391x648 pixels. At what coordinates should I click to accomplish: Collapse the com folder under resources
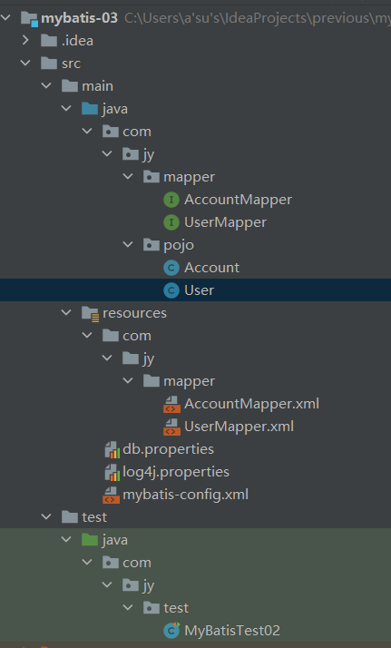tap(87, 335)
